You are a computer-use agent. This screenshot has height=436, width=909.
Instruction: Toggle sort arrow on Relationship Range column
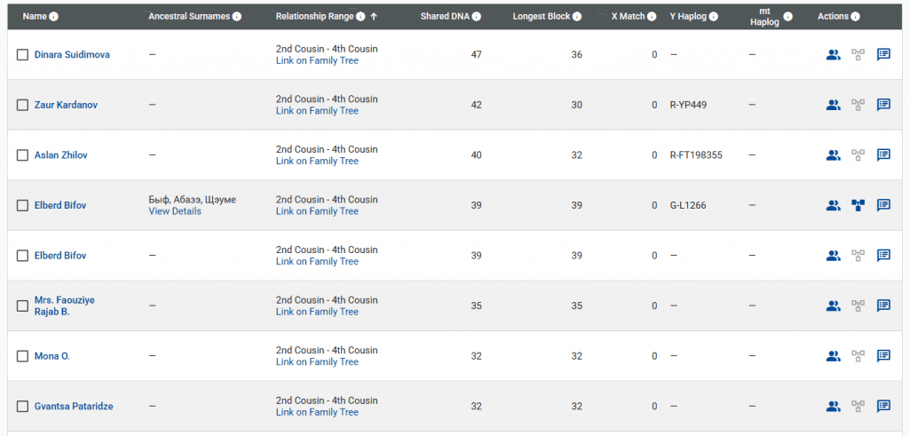pyautogui.click(x=374, y=16)
